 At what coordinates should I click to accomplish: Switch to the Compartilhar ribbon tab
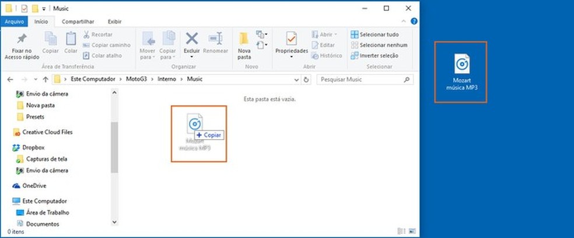pos(78,22)
